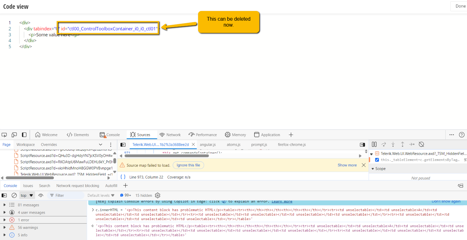Add a new tool with the plus icon beside Application

291,135
